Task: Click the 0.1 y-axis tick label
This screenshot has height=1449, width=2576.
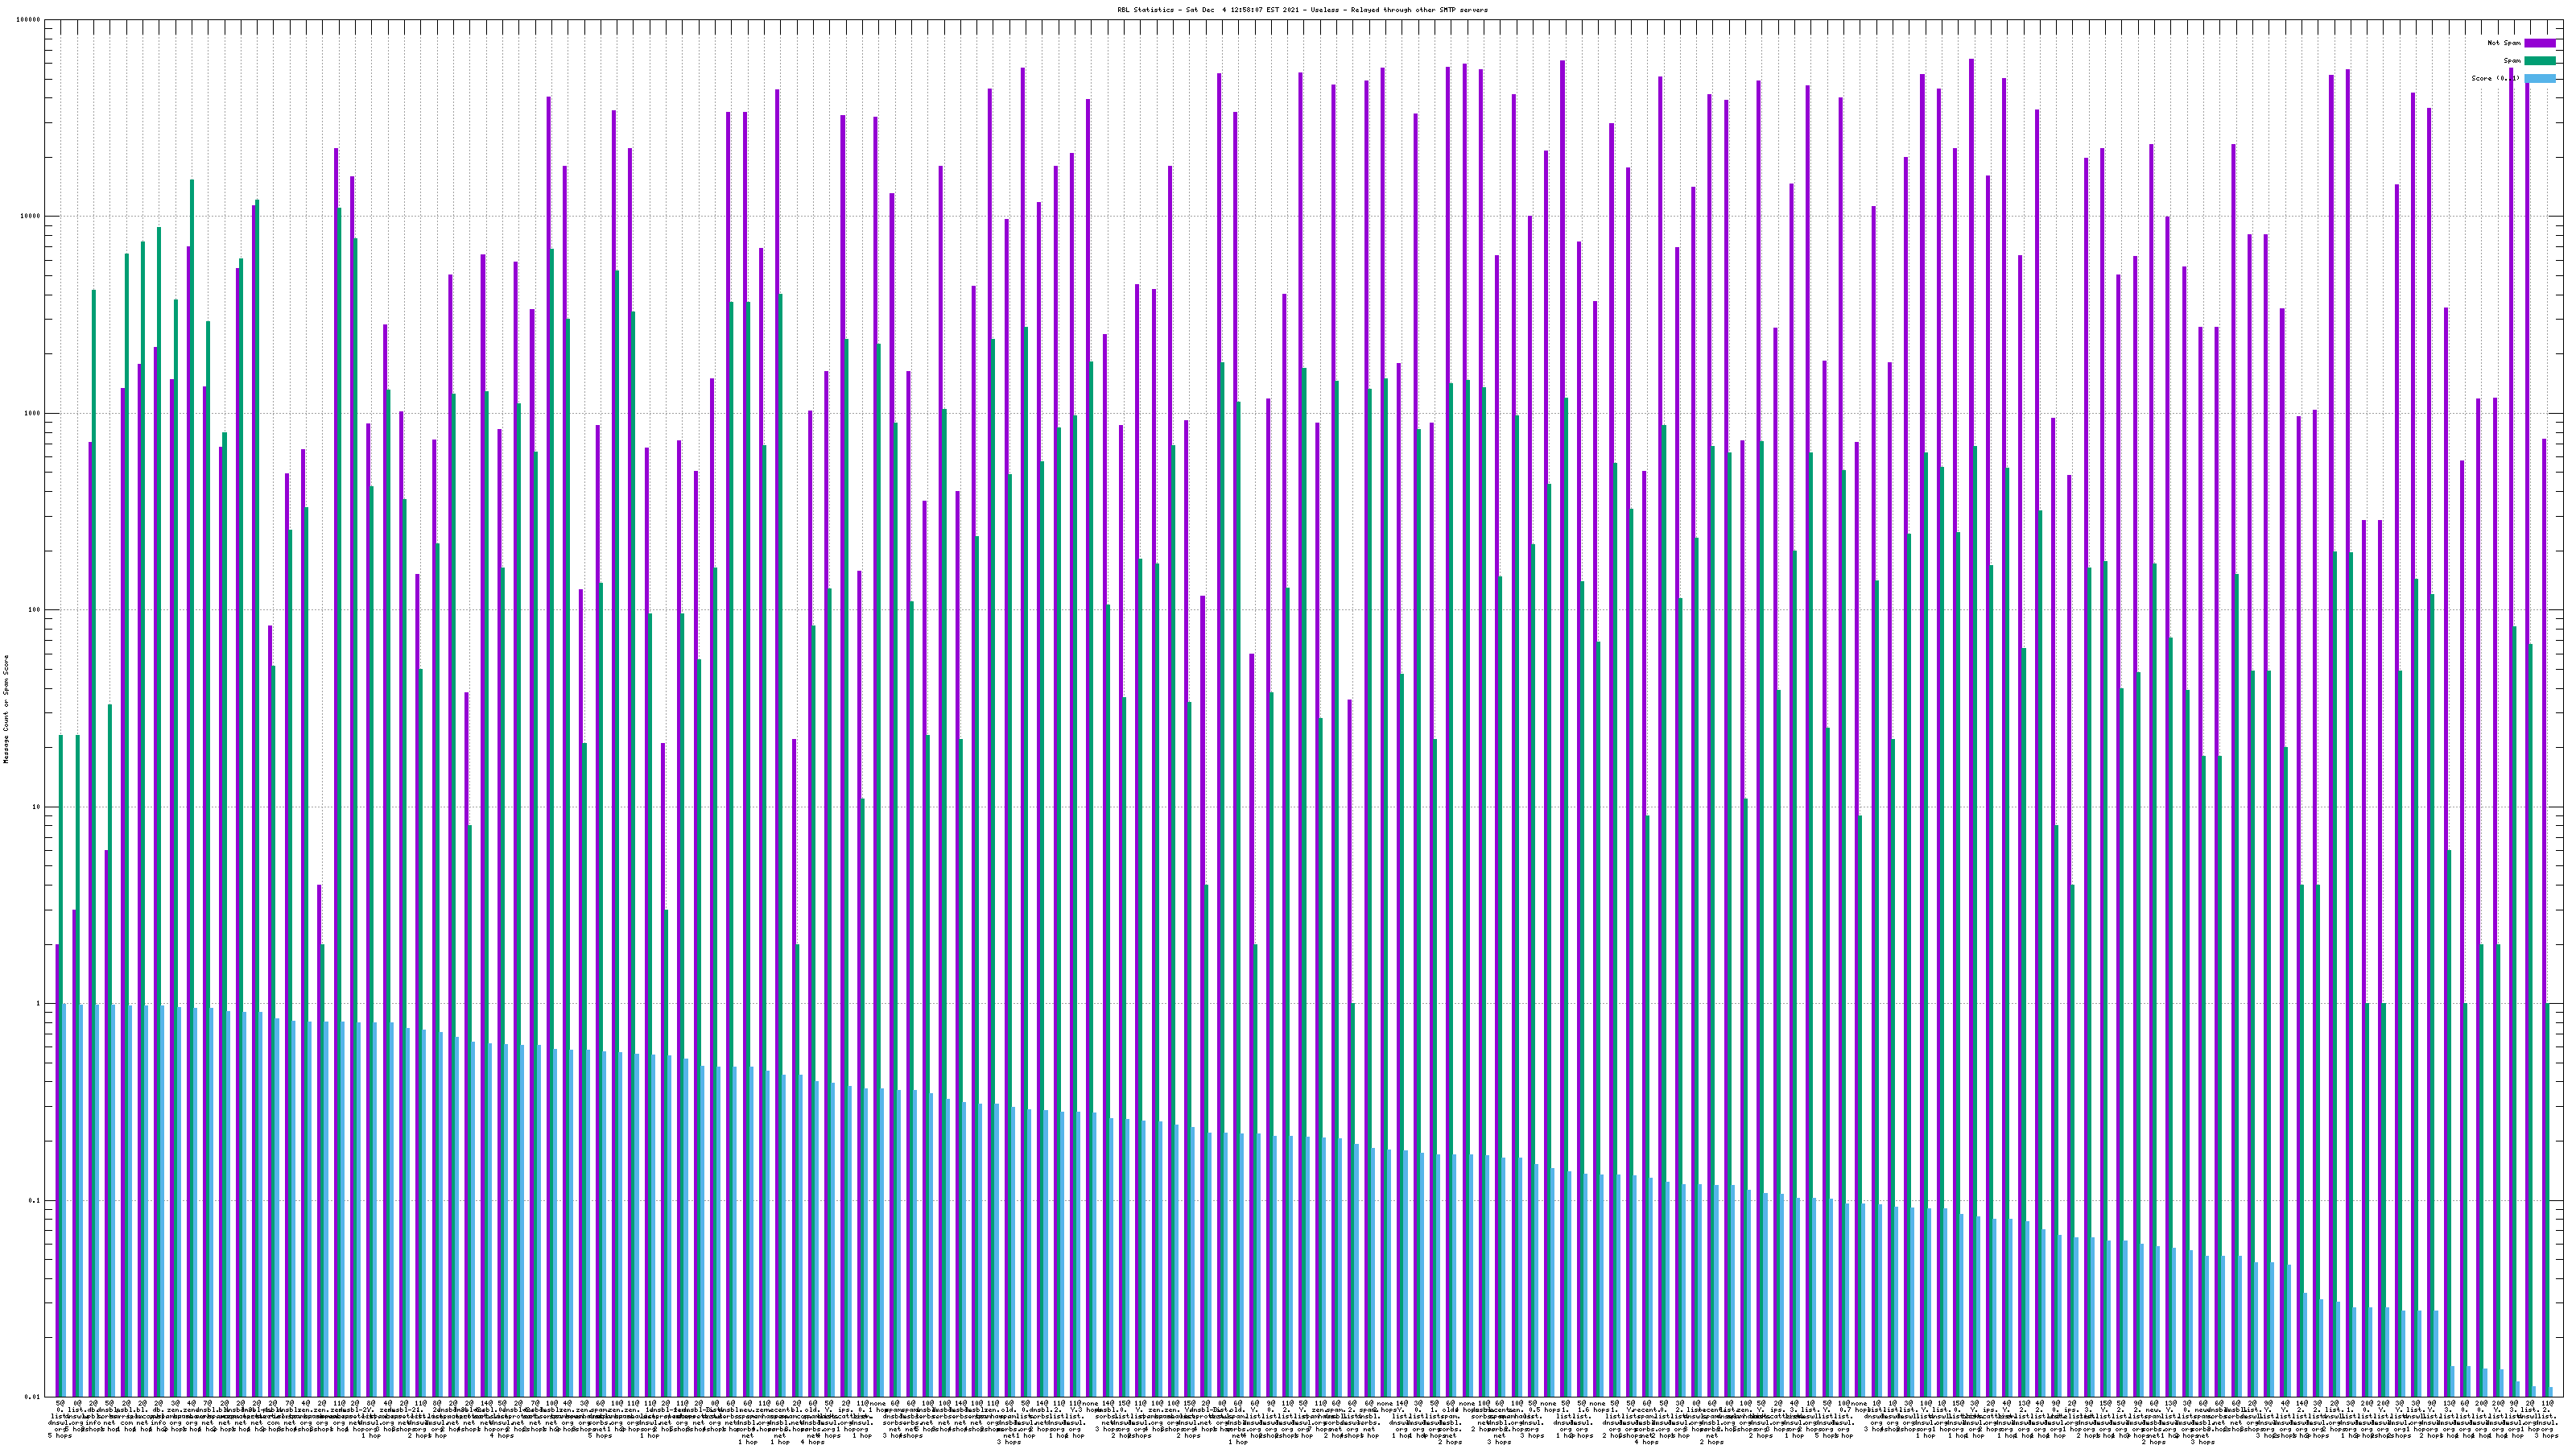Action: pyautogui.click(x=35, y=1201)
